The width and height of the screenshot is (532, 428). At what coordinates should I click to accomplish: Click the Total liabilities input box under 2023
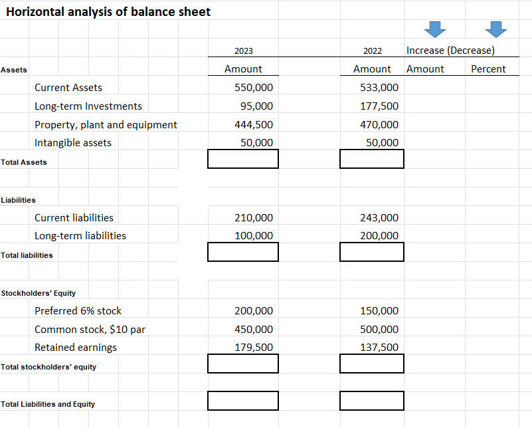click(x=242, y=252)
